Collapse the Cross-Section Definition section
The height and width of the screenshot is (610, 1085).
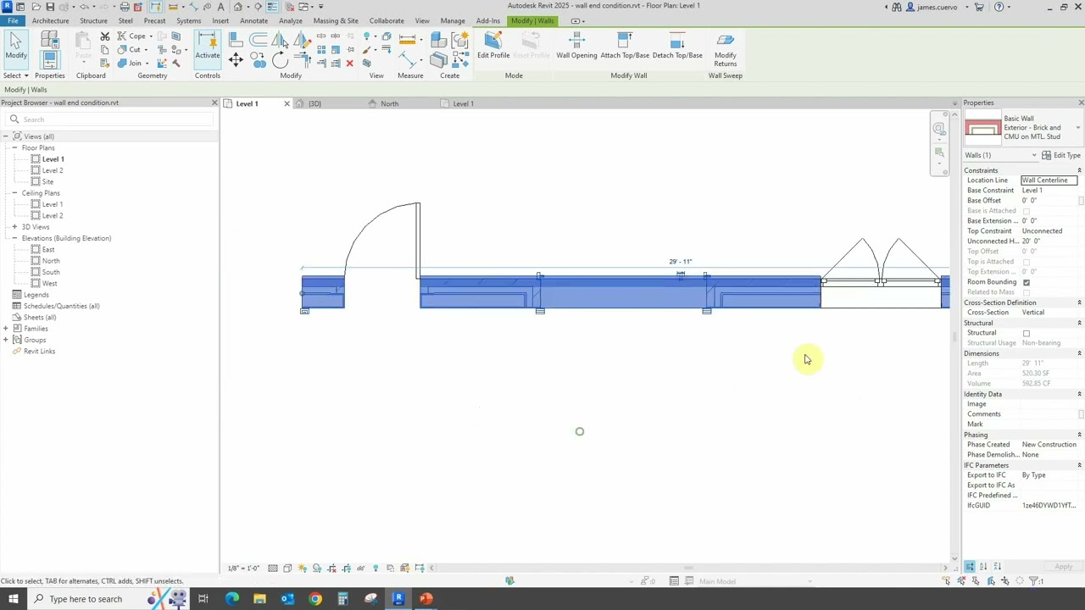[1079, 302]
